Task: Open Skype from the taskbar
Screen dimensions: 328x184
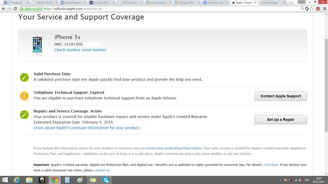Action: (105, 180)
